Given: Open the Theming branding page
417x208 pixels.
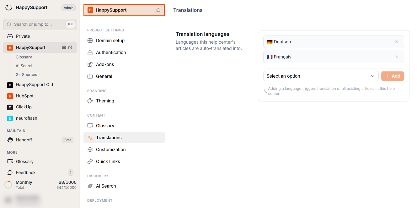Looking at the screenshot, I should coord(124,101).
